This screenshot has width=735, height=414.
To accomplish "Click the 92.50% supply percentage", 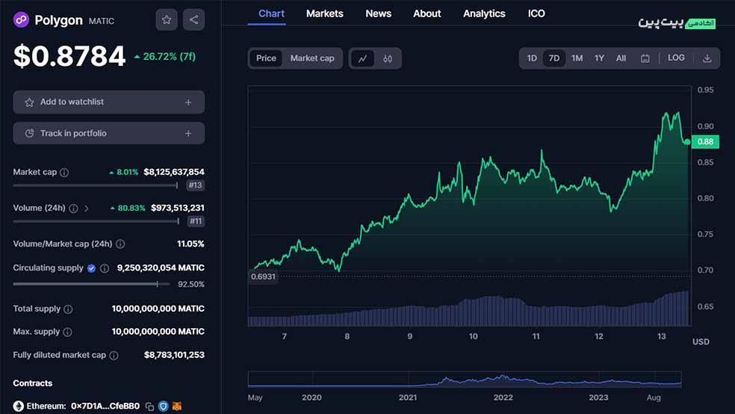I will click(x=191, y=284).
